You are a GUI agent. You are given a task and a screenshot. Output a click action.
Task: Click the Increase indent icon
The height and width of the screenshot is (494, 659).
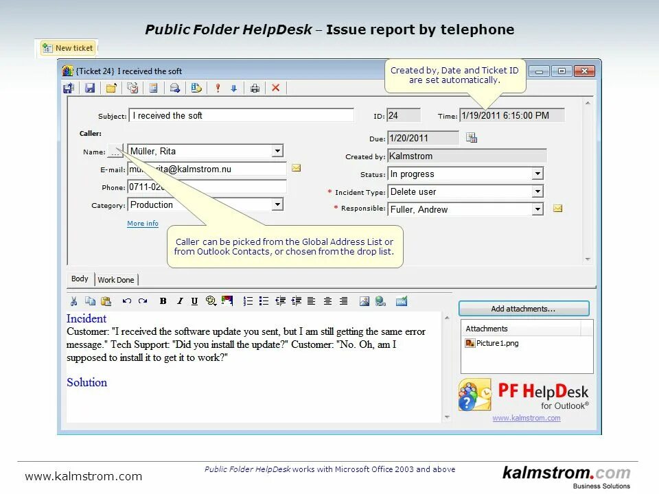point(297,301)
